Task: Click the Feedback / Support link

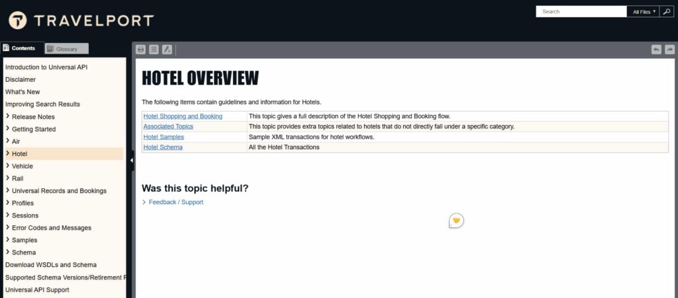Action: tap(176, 202)
